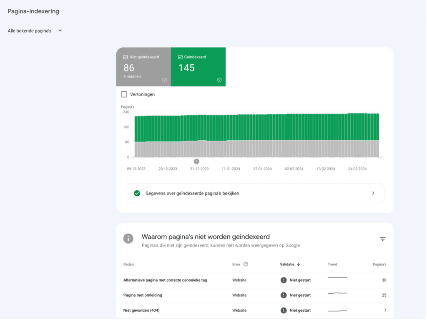Screen dimensions: 427x320
Task: Click warning icon in Pagina met omleiding row
Action: click(284, 295)
